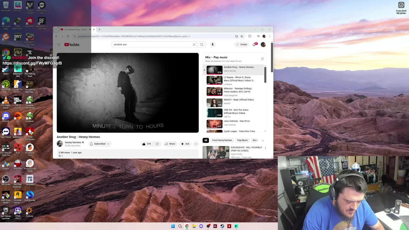Reload the page in Chrome
The image size is (409, 230).
tap(68, 36)
